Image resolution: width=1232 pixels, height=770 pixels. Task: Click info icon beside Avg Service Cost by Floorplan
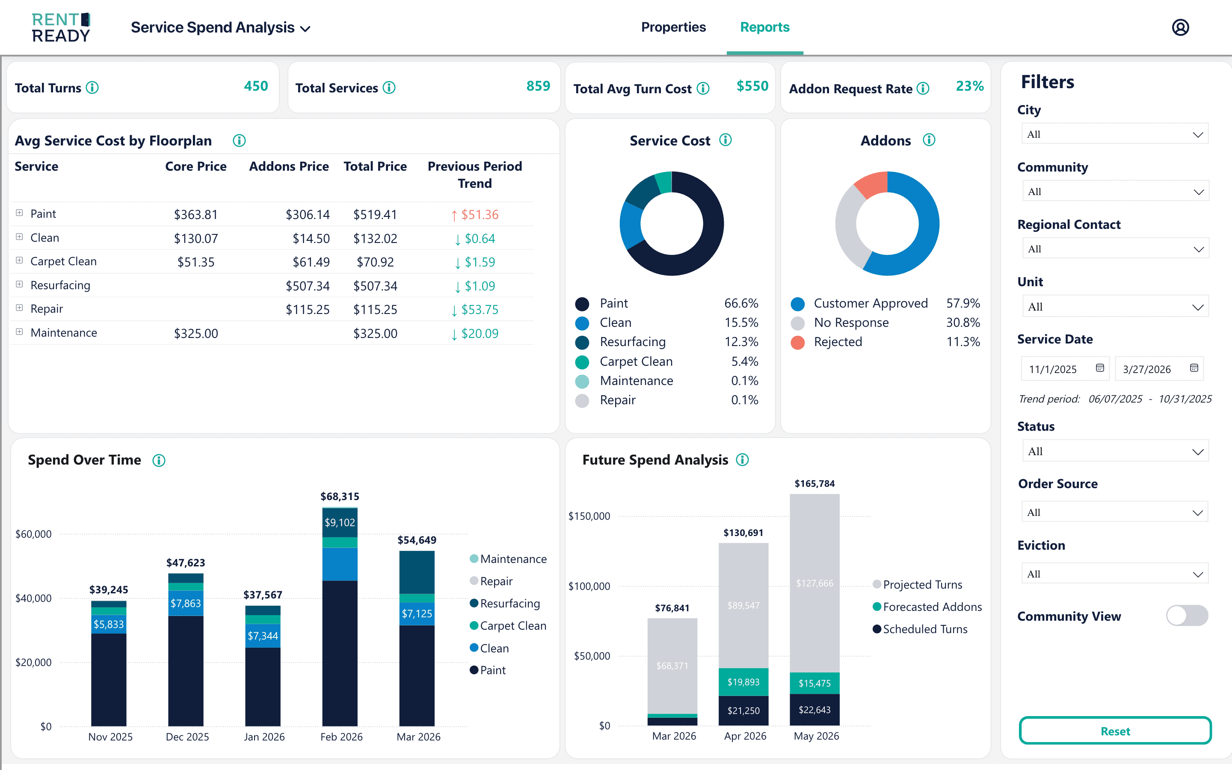tap(239, 141)
